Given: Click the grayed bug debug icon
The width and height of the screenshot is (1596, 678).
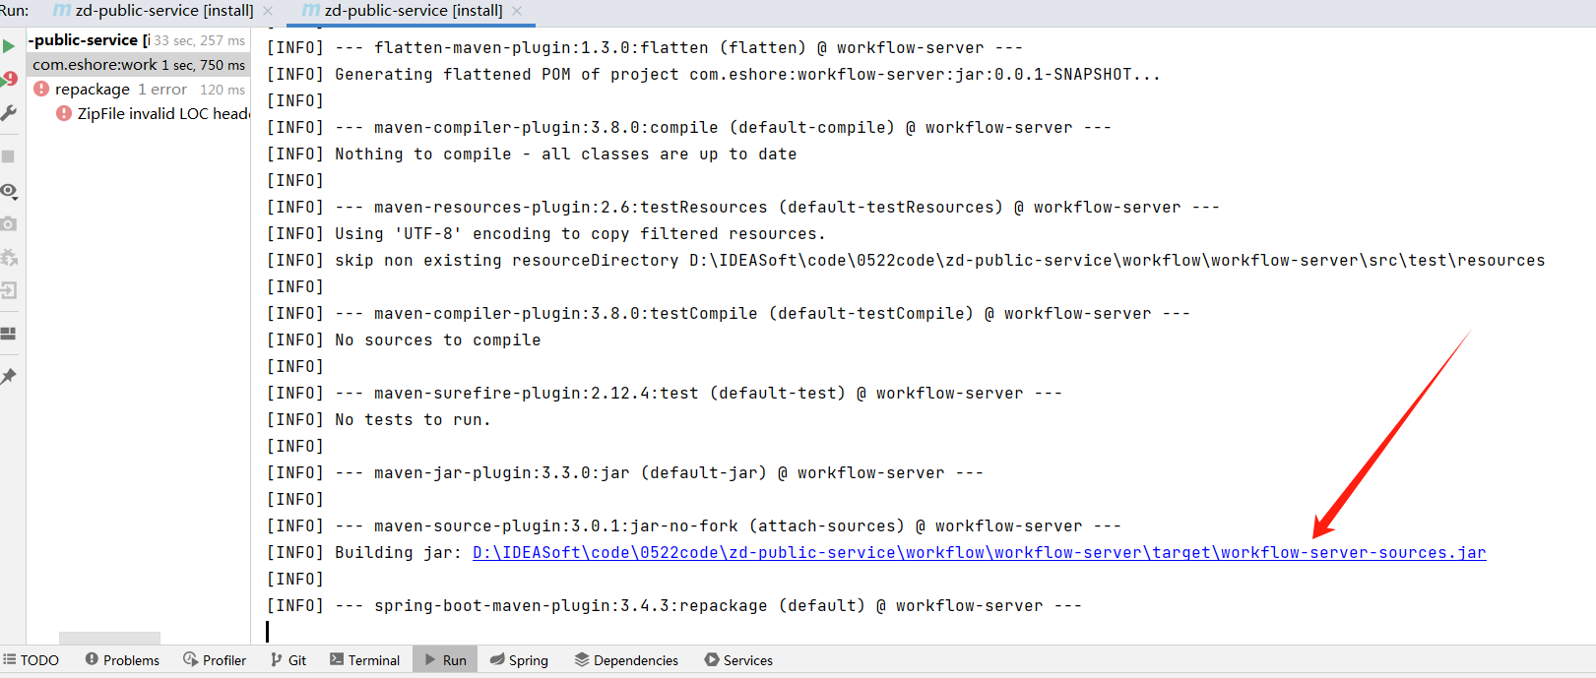Looking at the screenshot, I should (x=9, y=257).
